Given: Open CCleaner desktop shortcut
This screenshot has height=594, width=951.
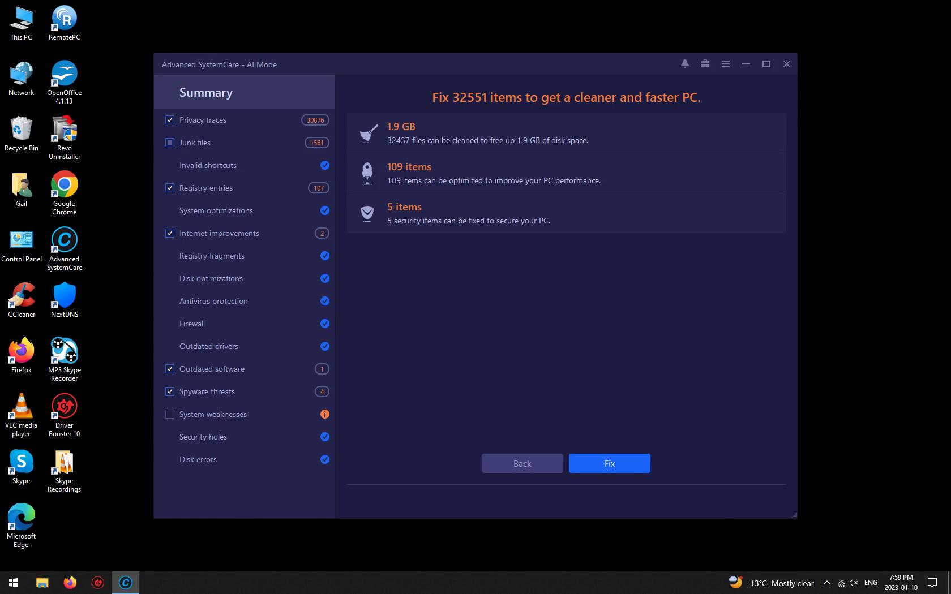Looking at the screenshot, I should click(x=22, y=300).
